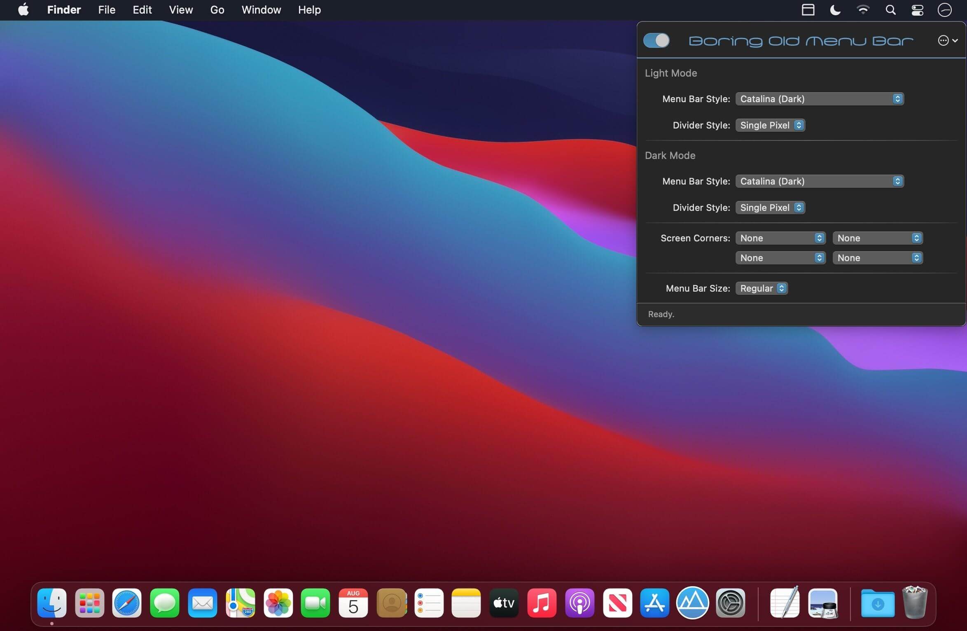
Task: Open the Downloads folder in Dock
Action: pyautogui.click(x=878, y=603)
